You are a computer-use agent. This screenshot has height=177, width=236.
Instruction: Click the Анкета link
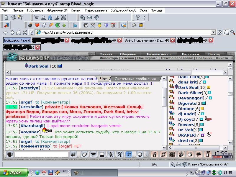tap(222, 58)
